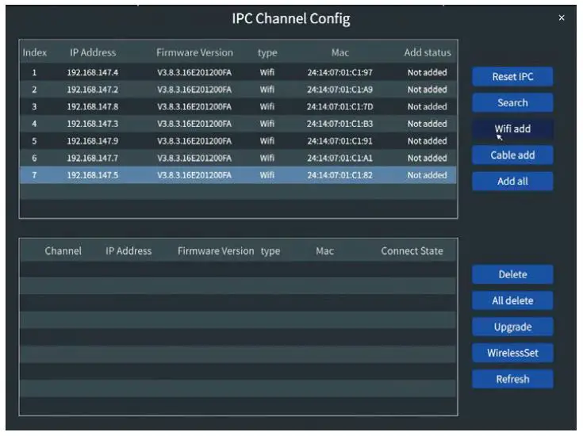
Task: Click the upper table's IP Address header
Action: (93, 52)
